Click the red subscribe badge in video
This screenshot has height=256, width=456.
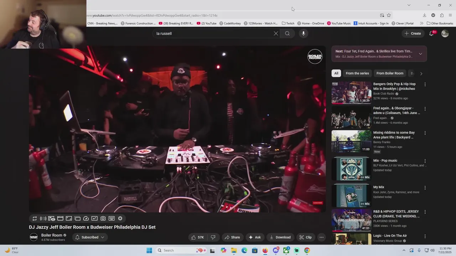tap(317, 203)
